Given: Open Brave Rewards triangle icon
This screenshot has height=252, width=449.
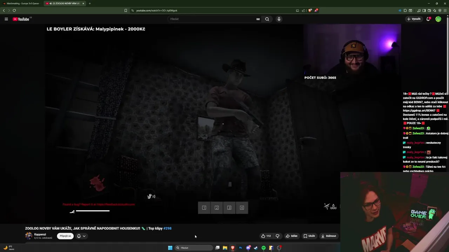Looking at the screenshot, I should (316, 10).
